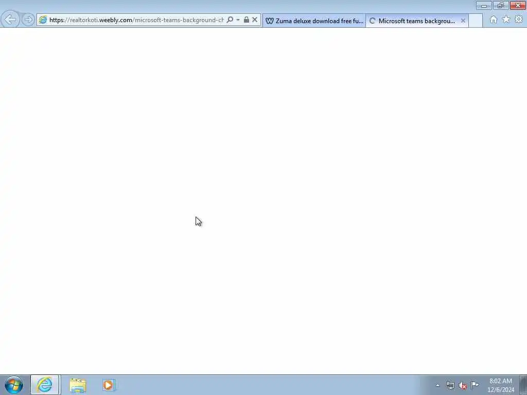Expand the address bar autocomplete dropdown arrow
The image size is (527, 395).
point(238,20)
